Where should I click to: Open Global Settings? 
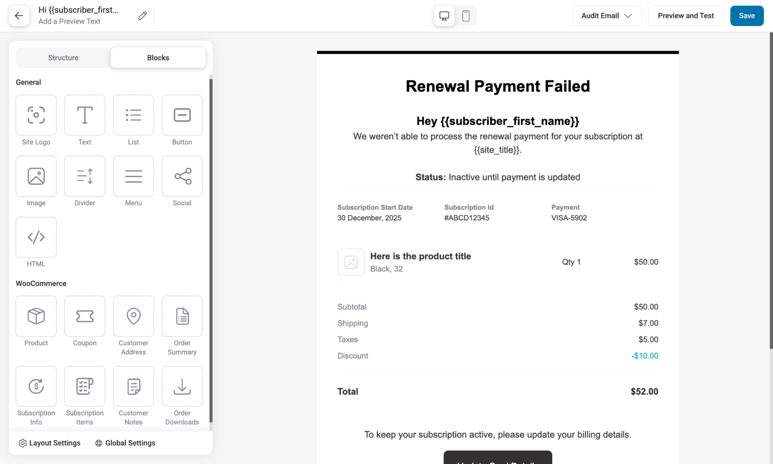point(125,443)
